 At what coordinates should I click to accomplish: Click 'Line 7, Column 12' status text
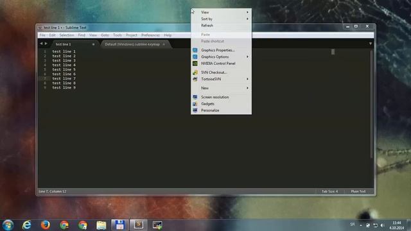tap(53, 191)
